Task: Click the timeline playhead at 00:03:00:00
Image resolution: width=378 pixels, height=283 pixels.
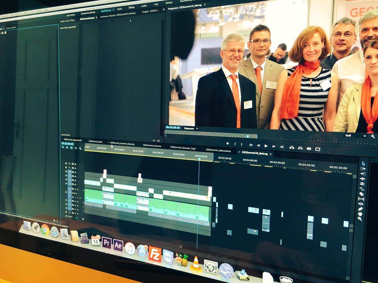Action: pyautogui.click(x=199, y=159)
